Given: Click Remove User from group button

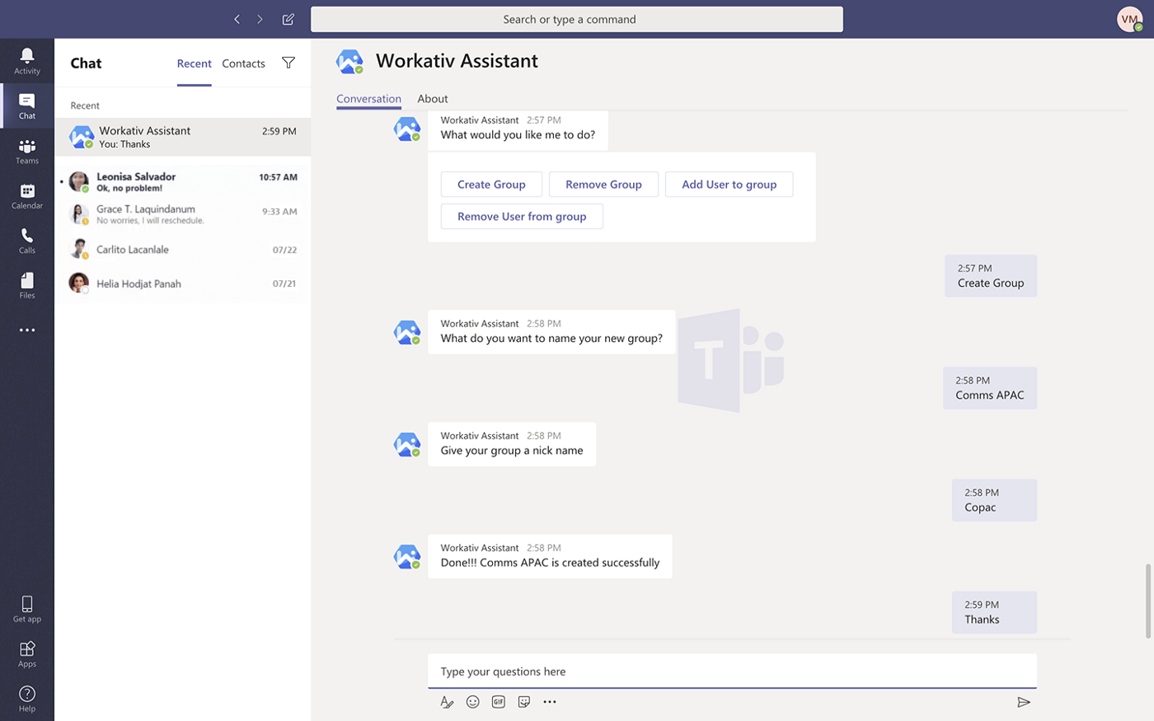Looking at the screenshot, I should [522, 217].
